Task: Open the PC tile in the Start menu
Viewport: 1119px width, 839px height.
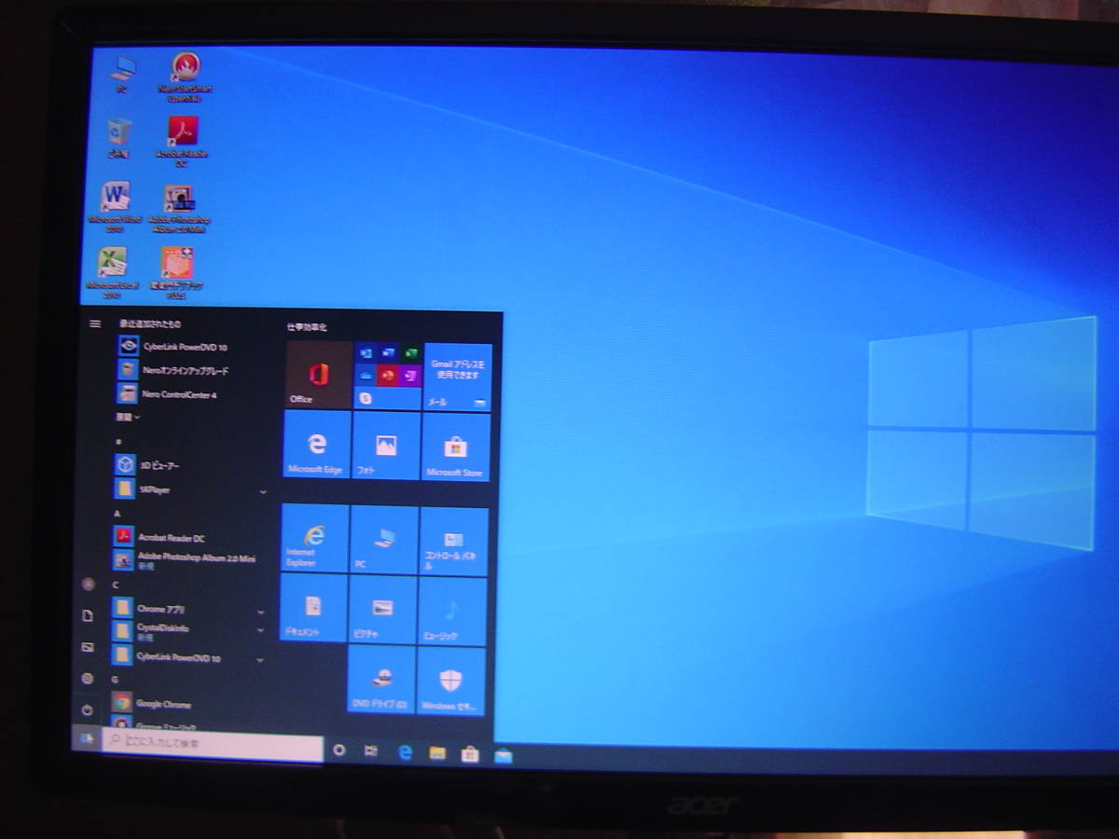Action: tap(384, 540)
